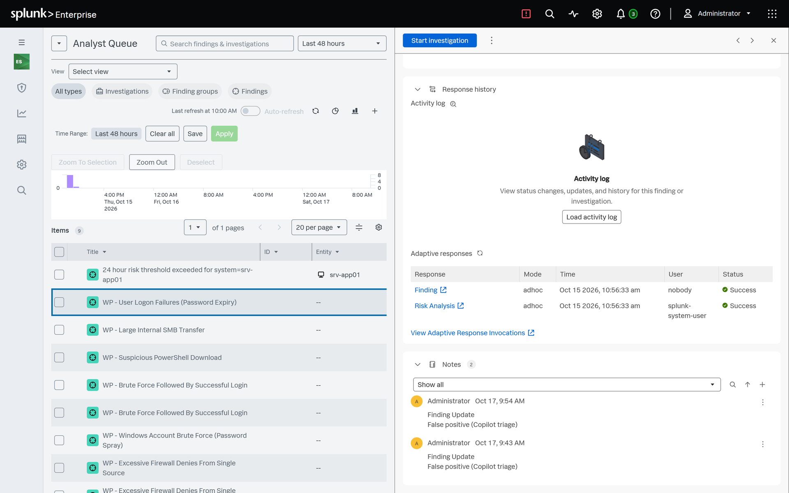This screenshot has width=789, height=493.
Task: Open the analytics chart sidebar icon
Action: (x=22, y=113)
